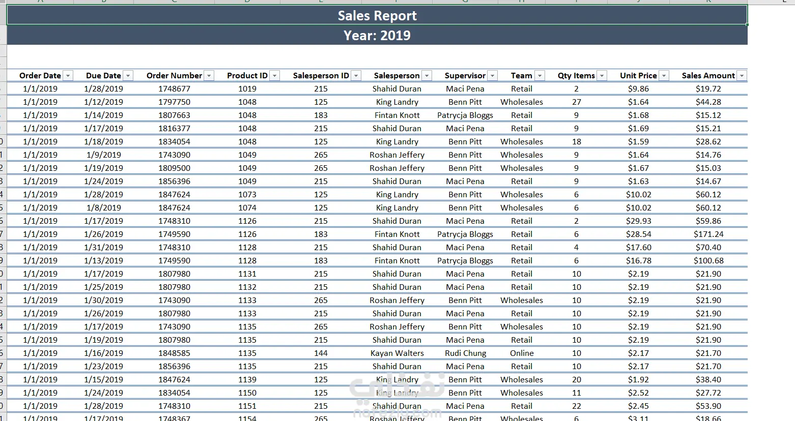The width and height of the screenshot is (795, 421).
Task: Select product ID cell 1132
Action: [247, 287]
